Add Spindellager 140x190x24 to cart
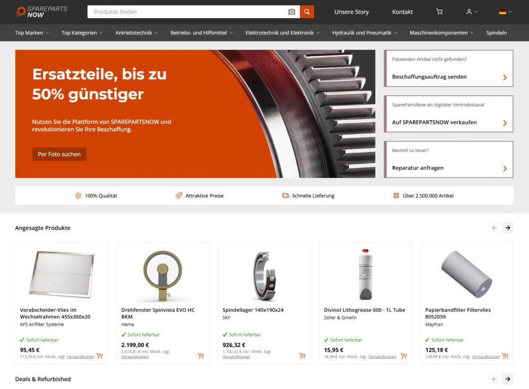The height and width of the screenshot is (389, 529). [302, 356]
